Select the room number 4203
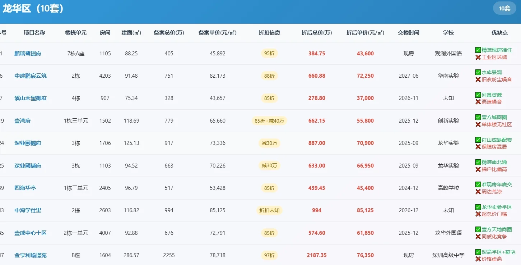The height and width of the screenshot is (265, 521). click(105, 76)
